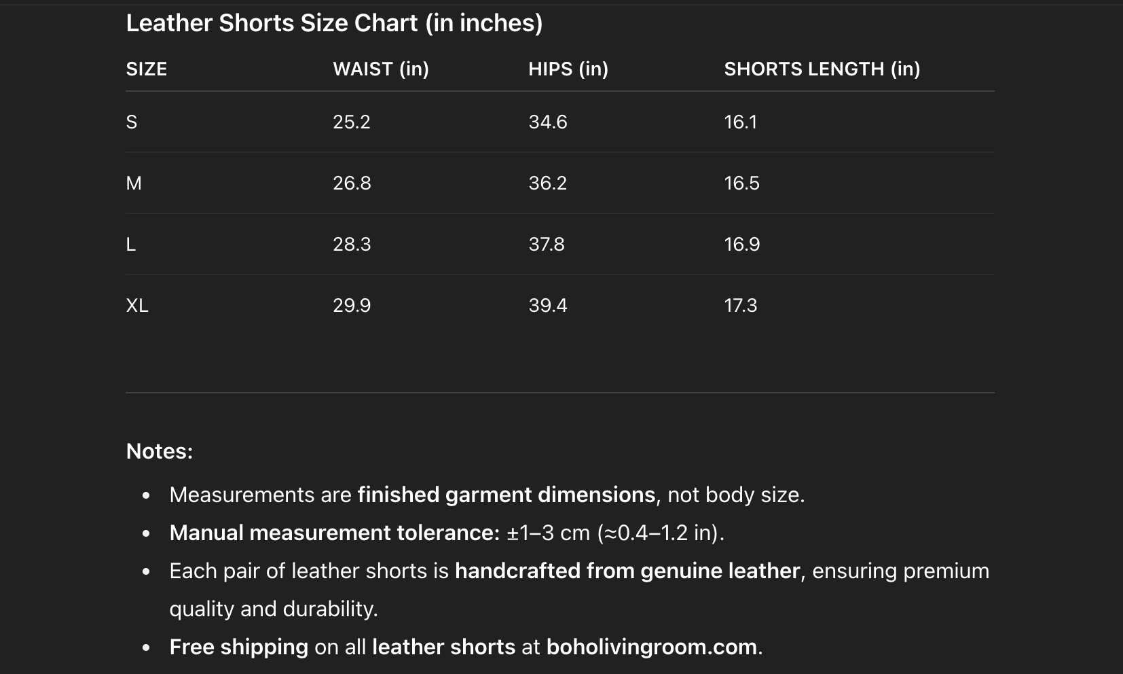Click the SHORTS LENGTH (in) column header
Viewport: 1123px width, 674px height.
coord(822,69)
